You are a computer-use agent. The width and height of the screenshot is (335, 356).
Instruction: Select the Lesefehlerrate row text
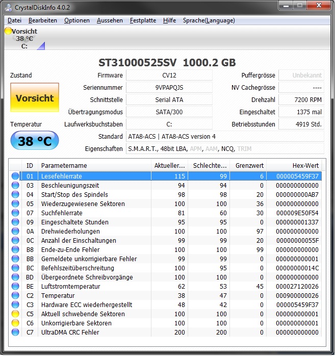pos(62,176)
